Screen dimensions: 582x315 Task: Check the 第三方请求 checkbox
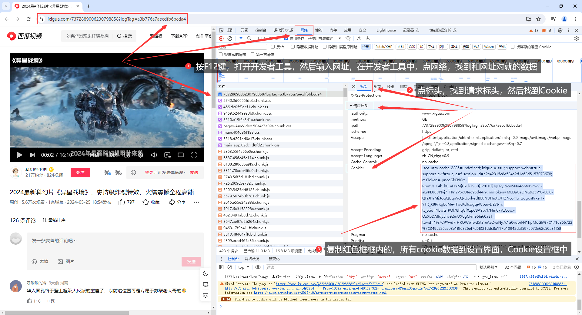[x=253, y=55]
